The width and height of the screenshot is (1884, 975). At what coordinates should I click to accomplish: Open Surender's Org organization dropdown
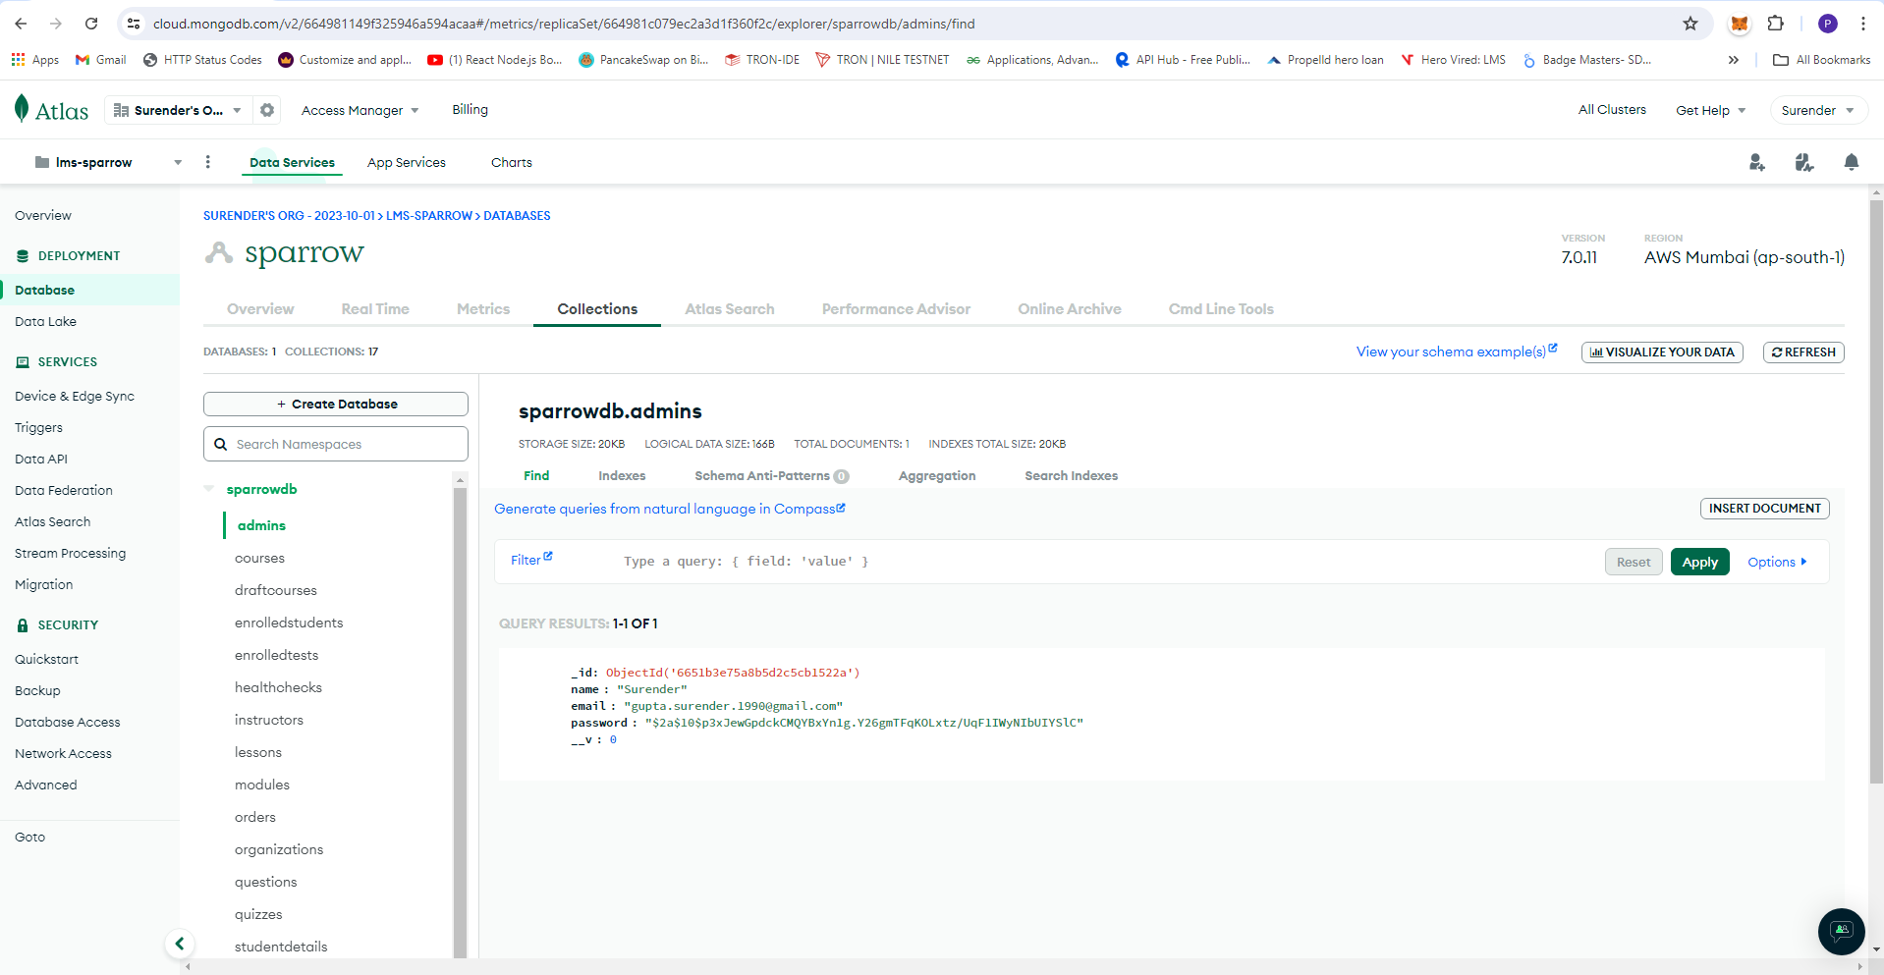click(x=177, y=110)
